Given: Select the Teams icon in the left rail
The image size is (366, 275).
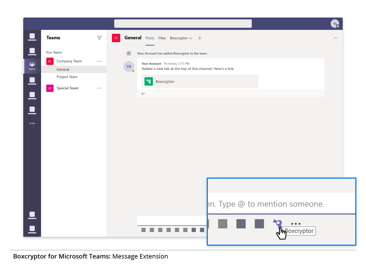Looking at the screenshot, I should [32, 66].
